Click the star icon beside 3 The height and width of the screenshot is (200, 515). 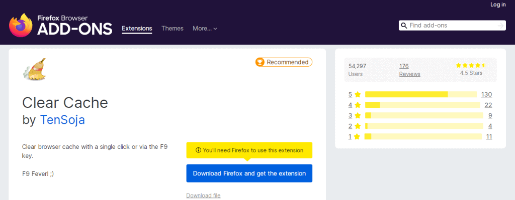pyautogui.click(x=358, y=116)
